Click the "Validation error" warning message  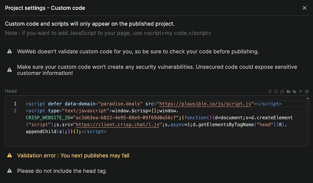pyautogui.click(x=73, y=156)
